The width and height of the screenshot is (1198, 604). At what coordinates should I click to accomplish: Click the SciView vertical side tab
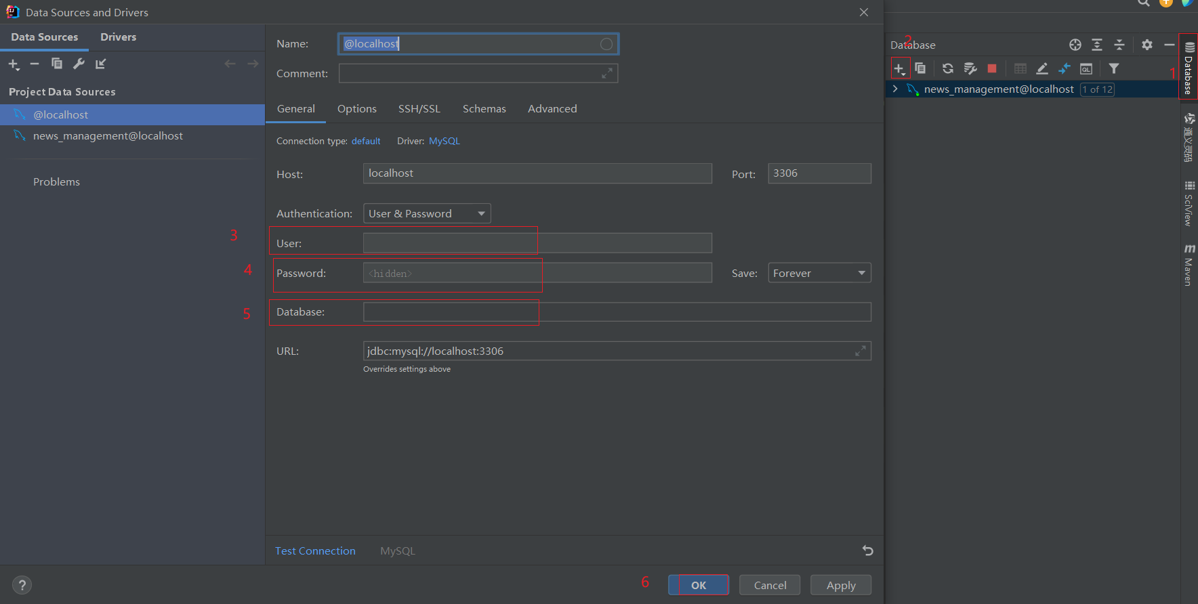click(x=1189, y=202)
